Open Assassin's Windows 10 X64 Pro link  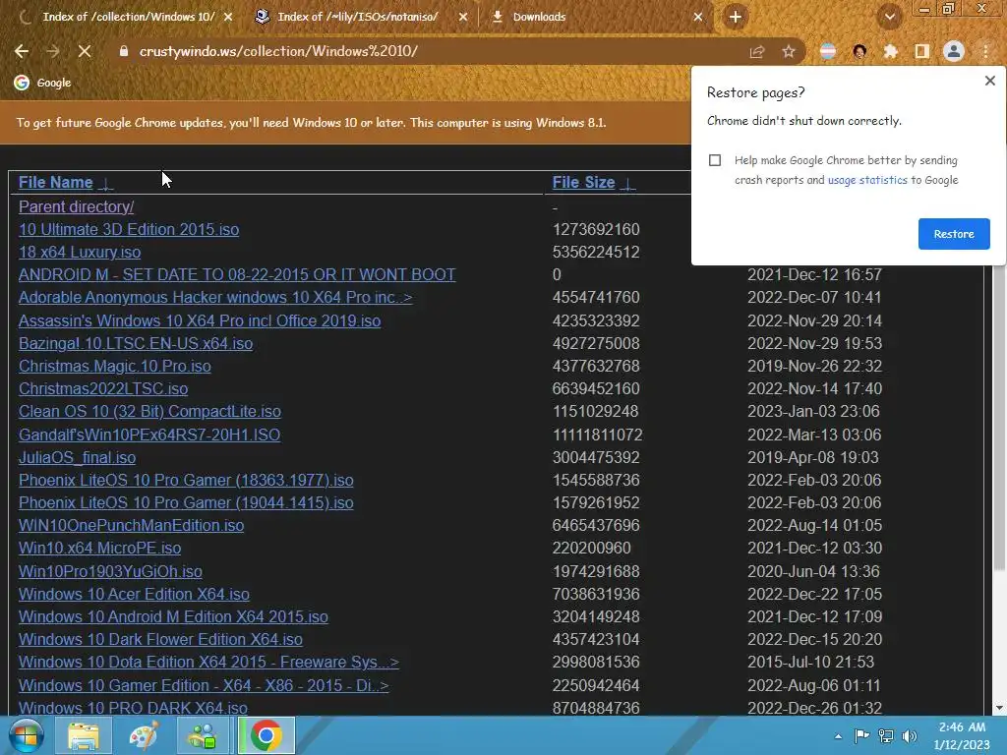(200, 320)
